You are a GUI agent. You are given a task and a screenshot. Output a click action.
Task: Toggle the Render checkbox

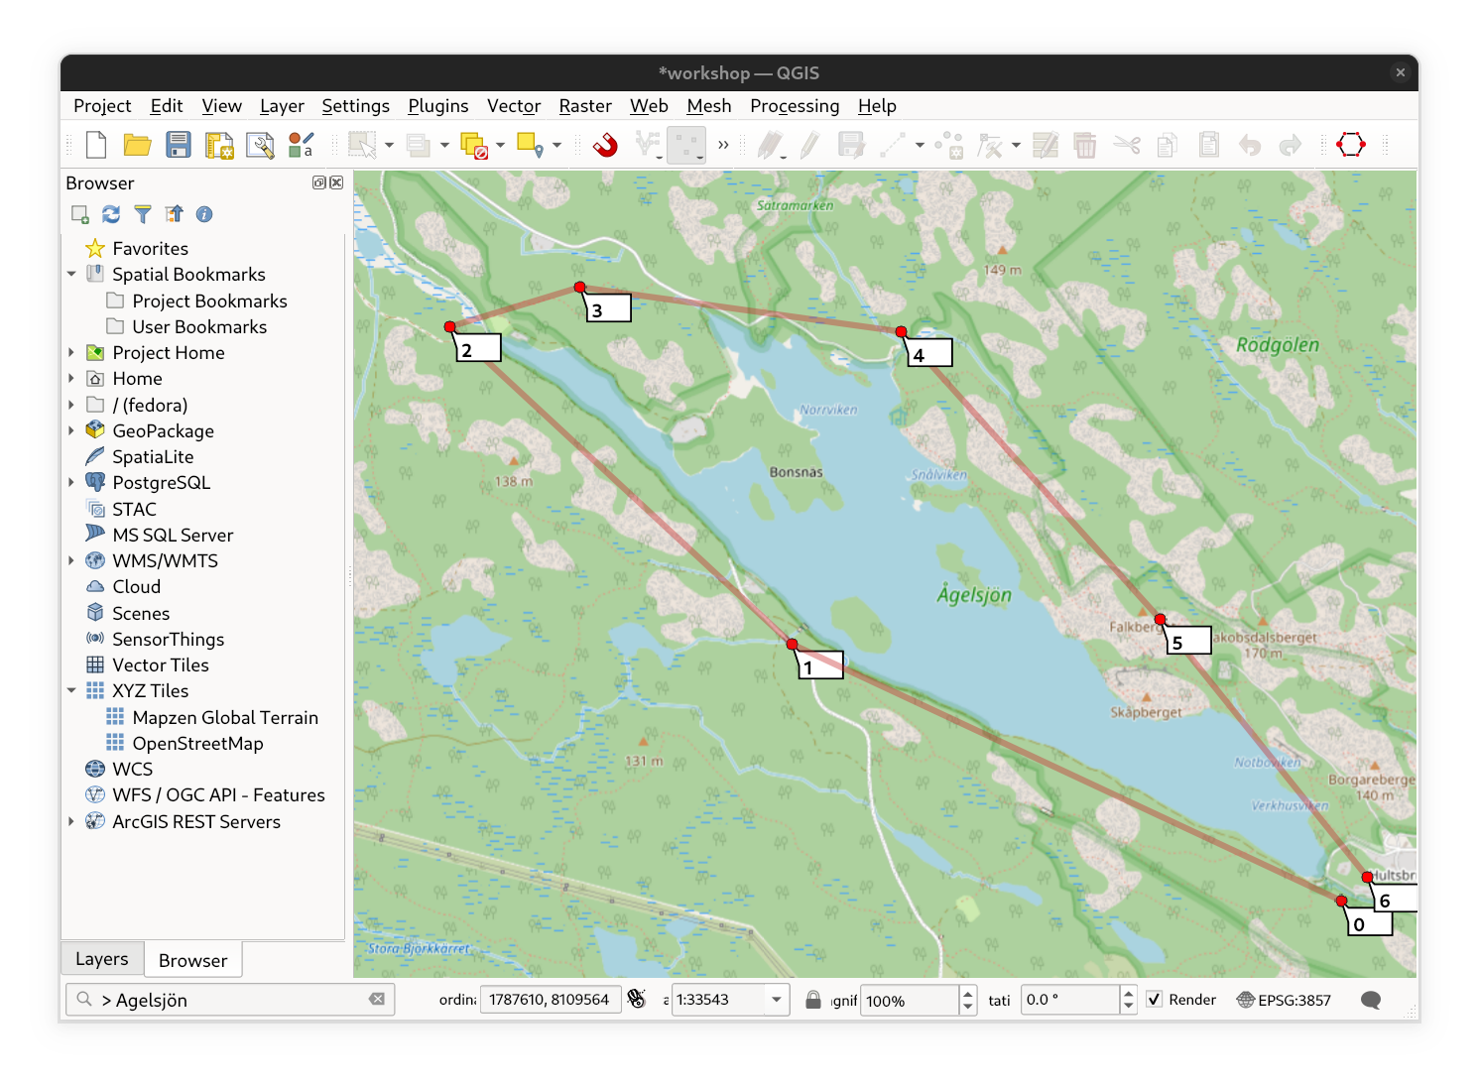1155,1000
